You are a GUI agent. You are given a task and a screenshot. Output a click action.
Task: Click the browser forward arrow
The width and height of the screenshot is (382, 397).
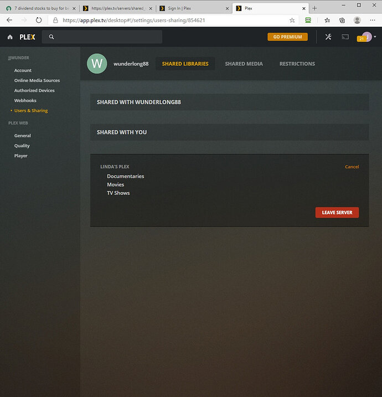click(24, 20)
